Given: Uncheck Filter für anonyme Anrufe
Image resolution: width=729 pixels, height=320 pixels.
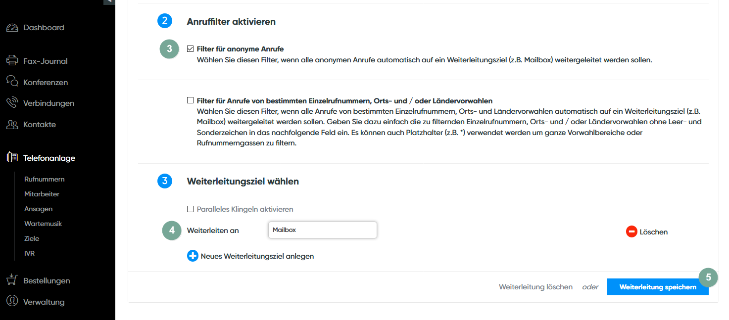Looking at the screenshot, I should pos(190,49).
